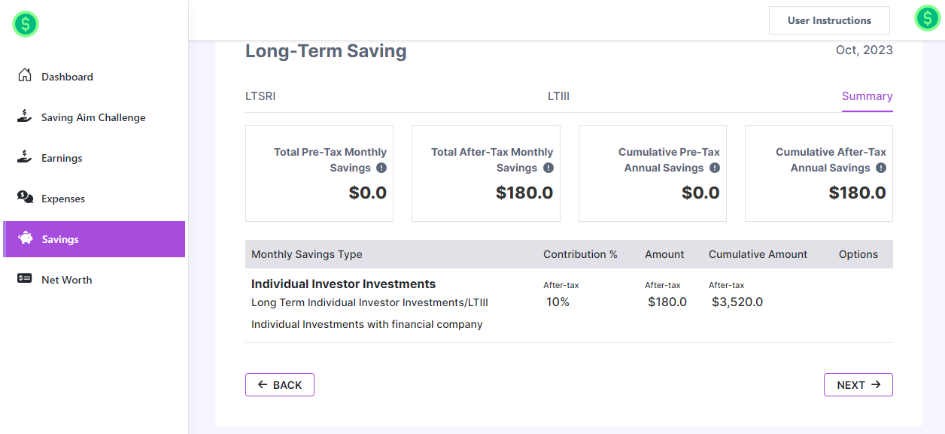Click the Expenses chat-dollar icon

pos(25,198)
